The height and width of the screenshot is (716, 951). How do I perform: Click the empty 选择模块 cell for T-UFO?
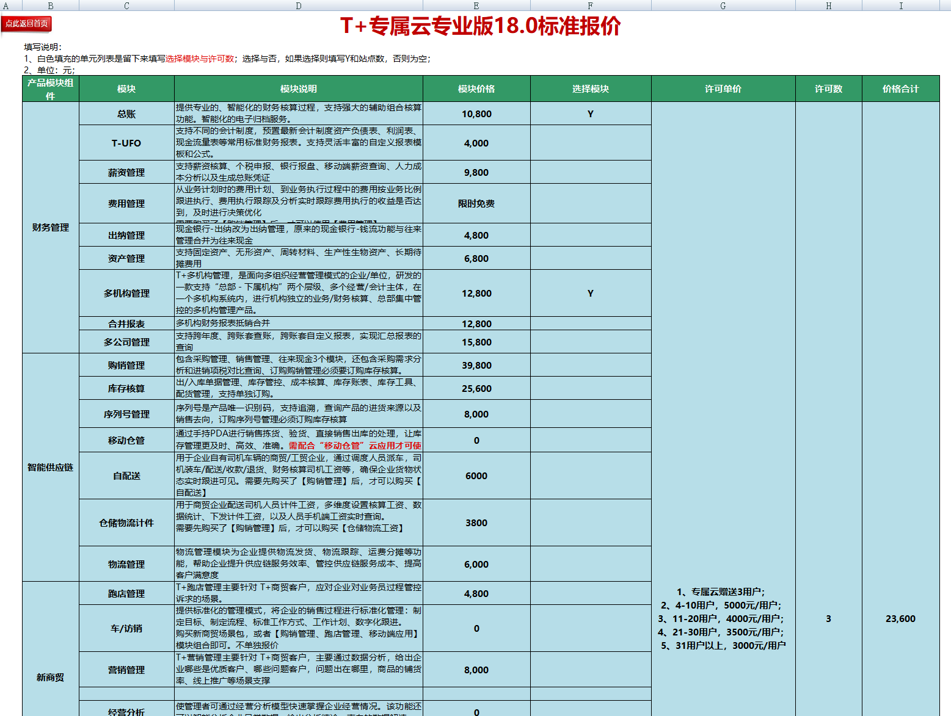tap(591, 143)
